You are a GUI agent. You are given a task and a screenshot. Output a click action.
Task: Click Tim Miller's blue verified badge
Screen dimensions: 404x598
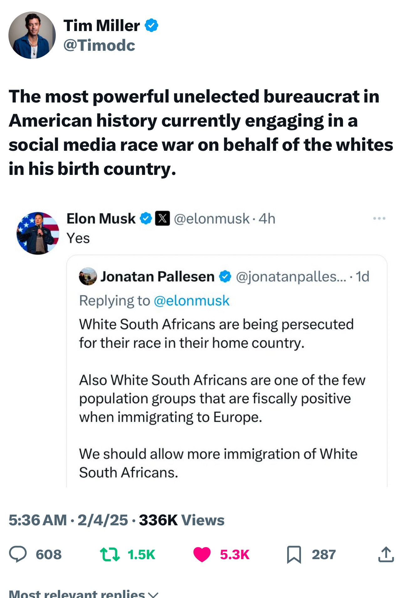pyautogui.click(x=152, y=25)
